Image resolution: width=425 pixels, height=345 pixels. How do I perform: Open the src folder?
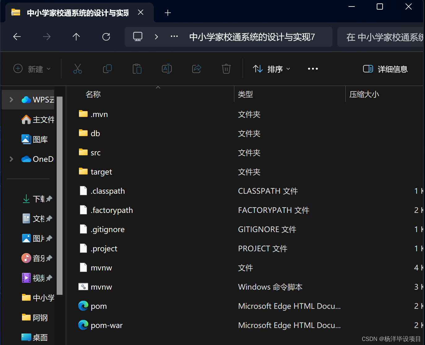pos(96,152)
